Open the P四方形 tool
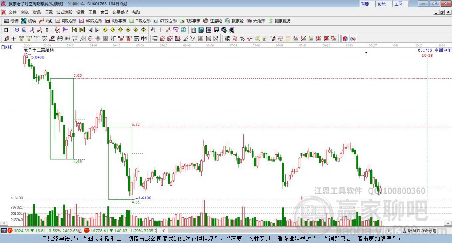The height and width of the screenshot is (243, 452). coord(66,21)
